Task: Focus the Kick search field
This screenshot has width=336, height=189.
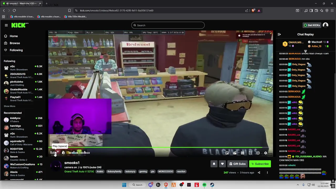Action: (x=168, y=25)
